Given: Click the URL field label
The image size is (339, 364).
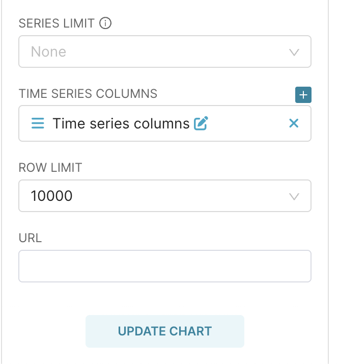Looking at the screenshot, I should coord(30,238).
